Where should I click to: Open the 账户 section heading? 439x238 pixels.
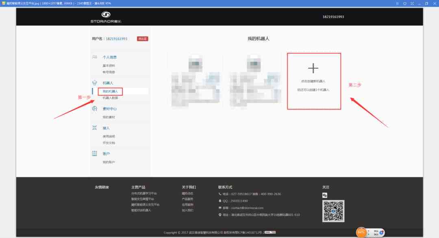coord(106,154)
